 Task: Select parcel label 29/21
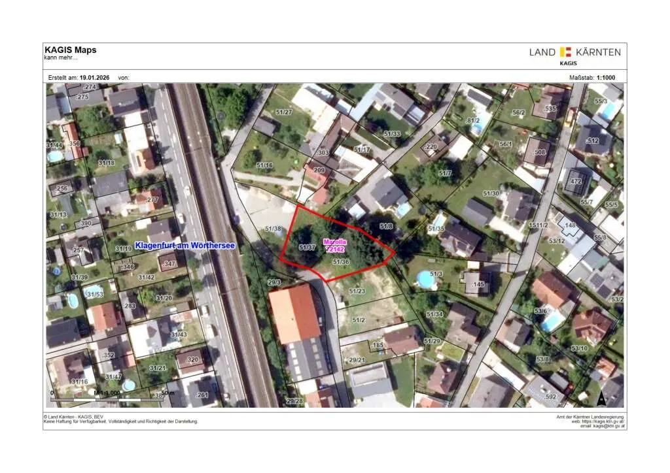pyautogui.click(x=357, y=361)
